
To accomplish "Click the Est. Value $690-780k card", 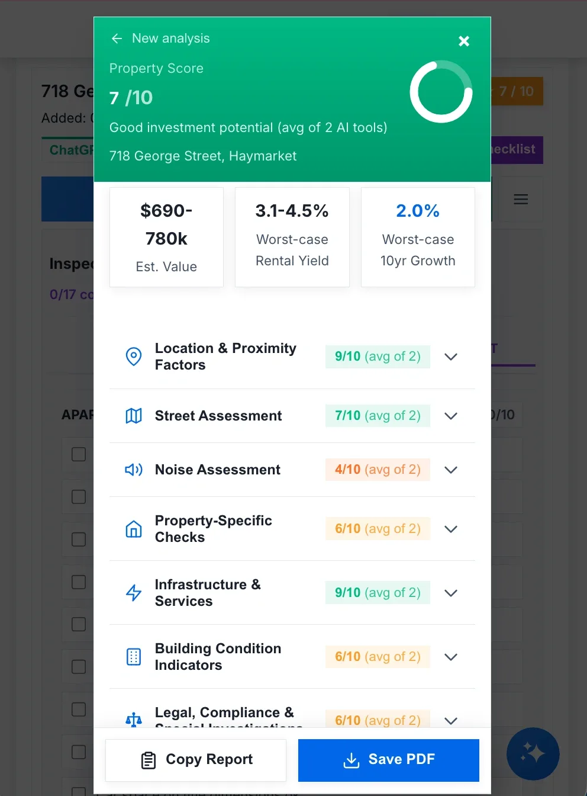I will pos(166,237).
